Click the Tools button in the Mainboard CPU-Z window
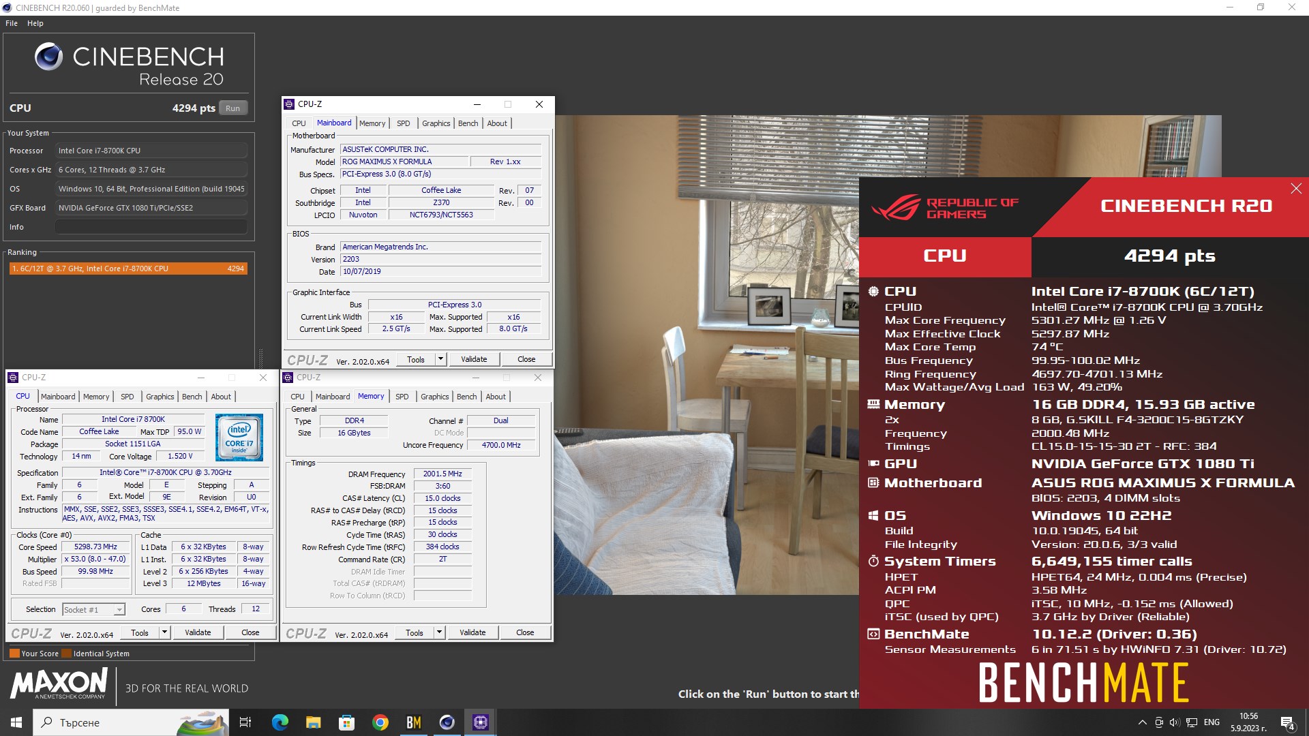This screenshot has width=1309, height=736. click(x=416, y=359)
